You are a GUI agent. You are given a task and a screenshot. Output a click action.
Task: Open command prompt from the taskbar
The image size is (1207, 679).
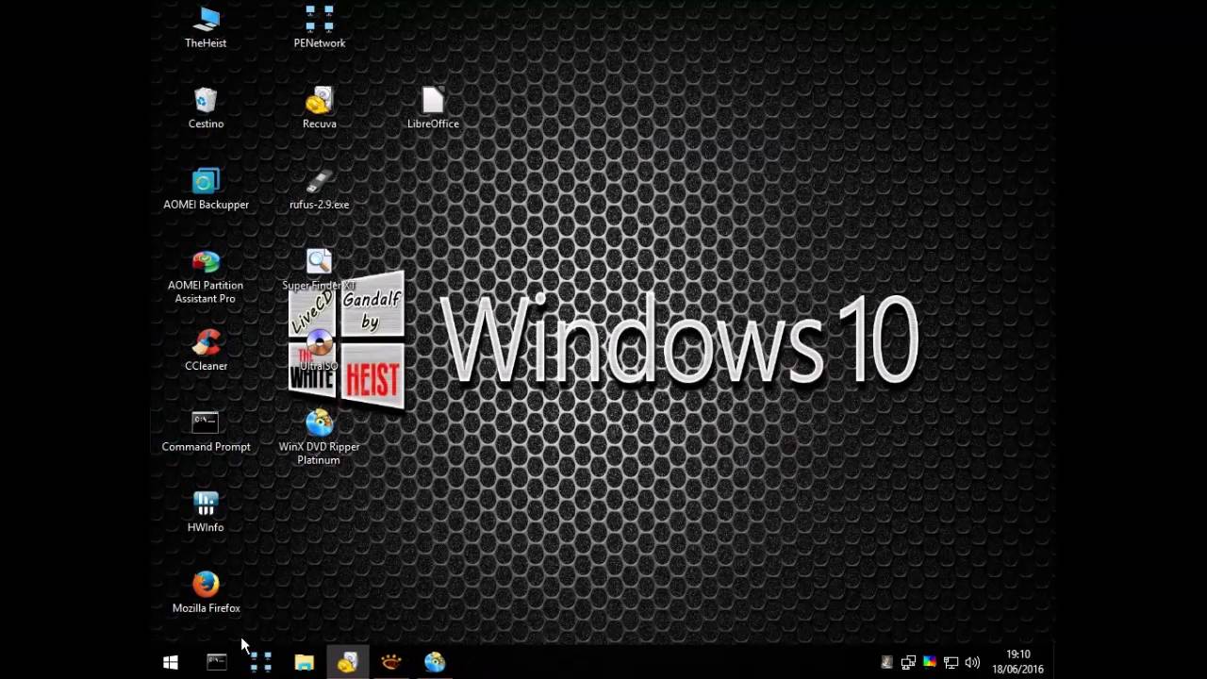[217, 663]
